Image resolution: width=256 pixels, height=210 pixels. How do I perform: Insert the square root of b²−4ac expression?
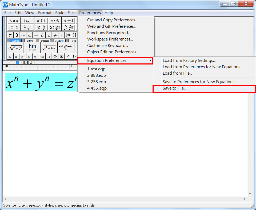tap(49, 47)
